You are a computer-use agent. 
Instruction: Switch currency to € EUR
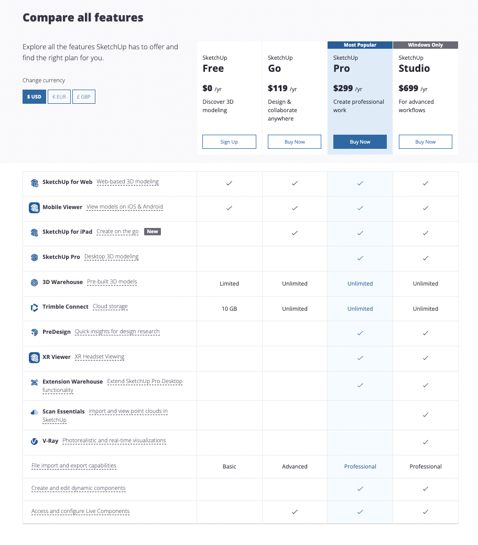coord(59,97)
